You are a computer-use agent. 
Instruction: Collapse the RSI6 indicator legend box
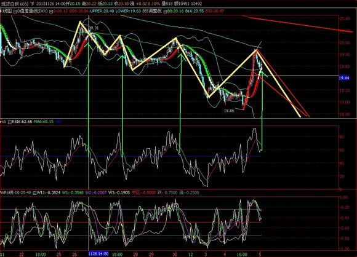[x=10, y=122]
